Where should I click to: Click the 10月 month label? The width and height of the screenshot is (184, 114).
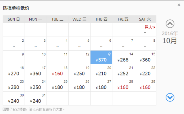point(170,41)
